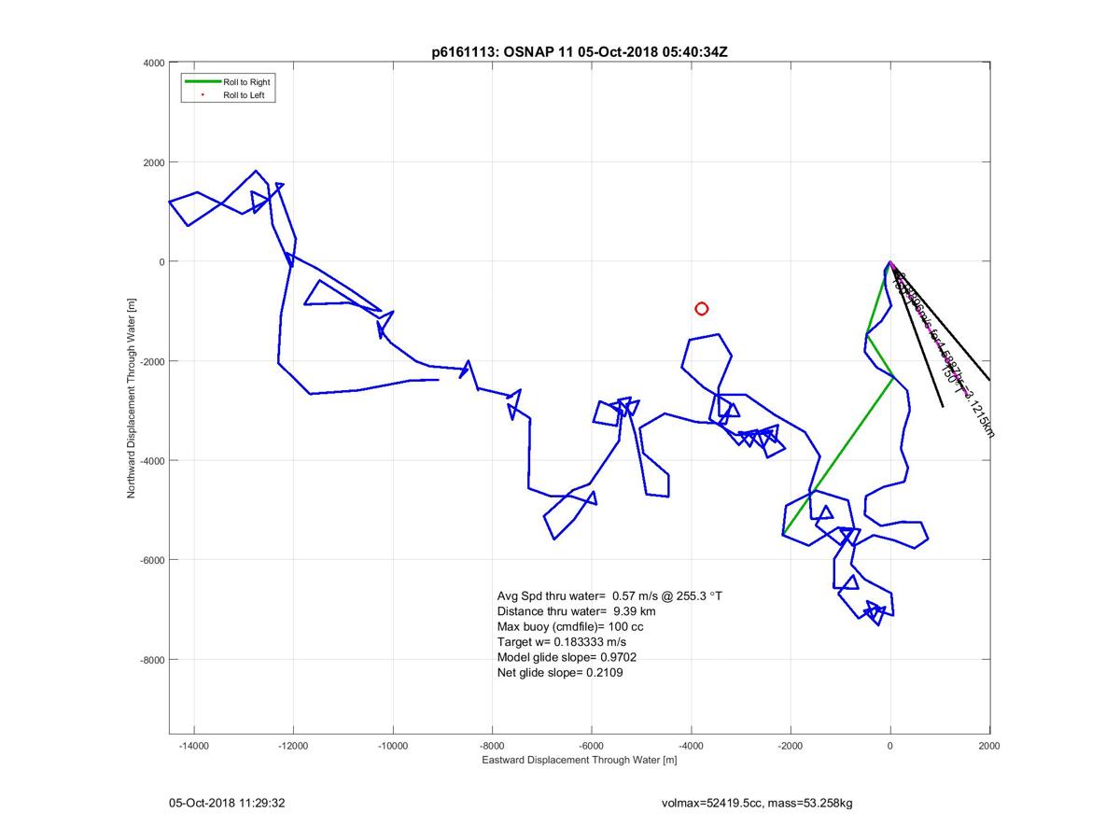This screenshot has width=1120, height=826.
Task: Click the x-axis tick label -14000
Action: (x=194, y=747)
